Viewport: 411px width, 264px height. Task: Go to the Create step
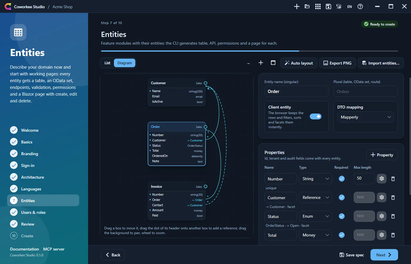pos(43,236)
